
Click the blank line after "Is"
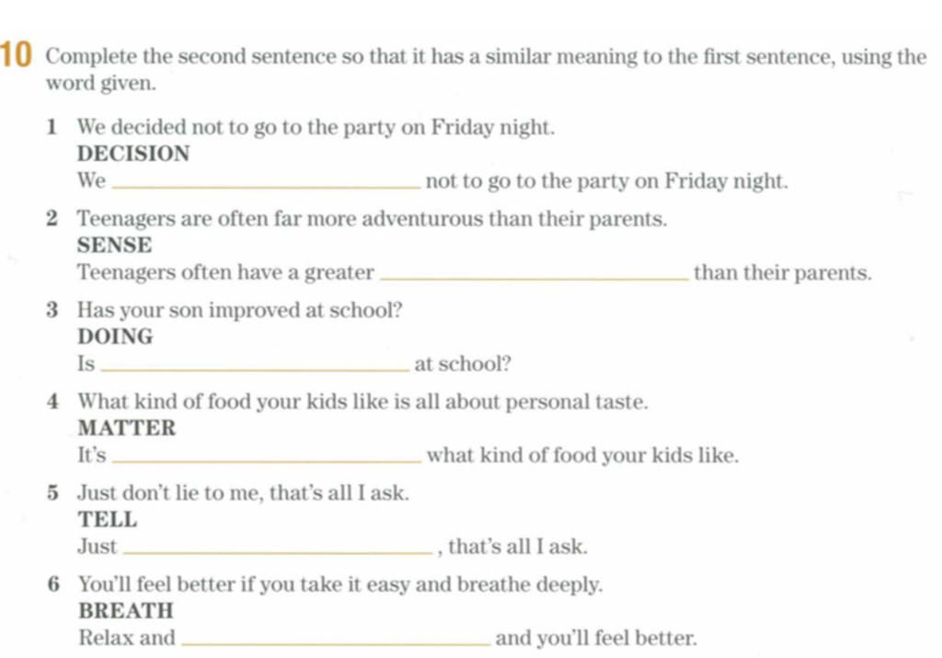click(x=256, y=370)
